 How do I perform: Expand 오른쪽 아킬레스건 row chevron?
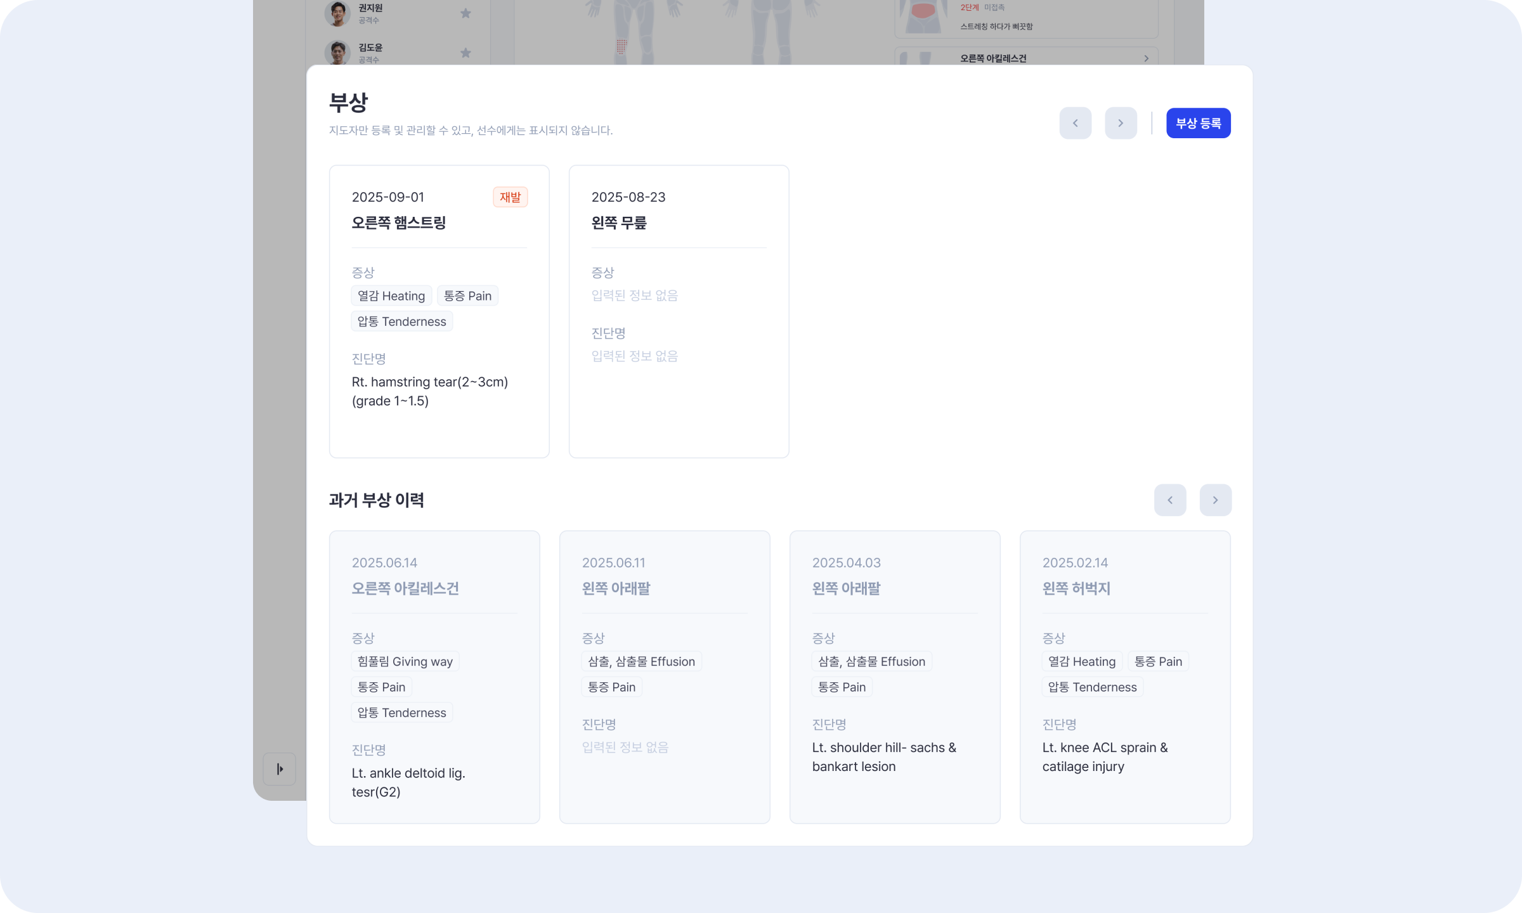(x=1146, y=58)
